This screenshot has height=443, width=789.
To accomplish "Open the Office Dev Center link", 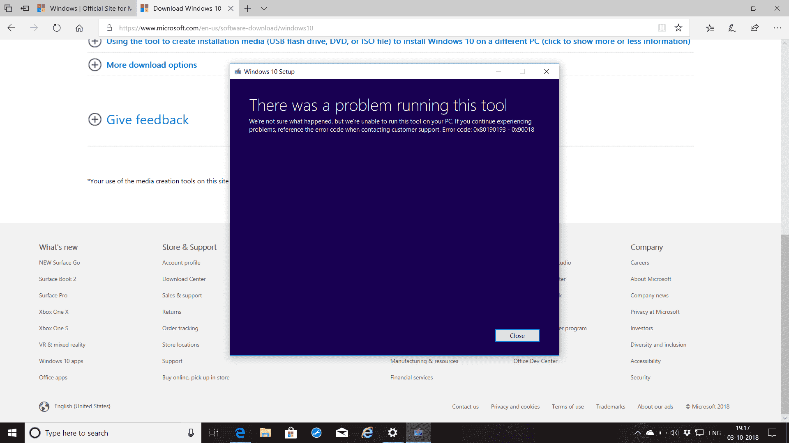I will [535, 361].
